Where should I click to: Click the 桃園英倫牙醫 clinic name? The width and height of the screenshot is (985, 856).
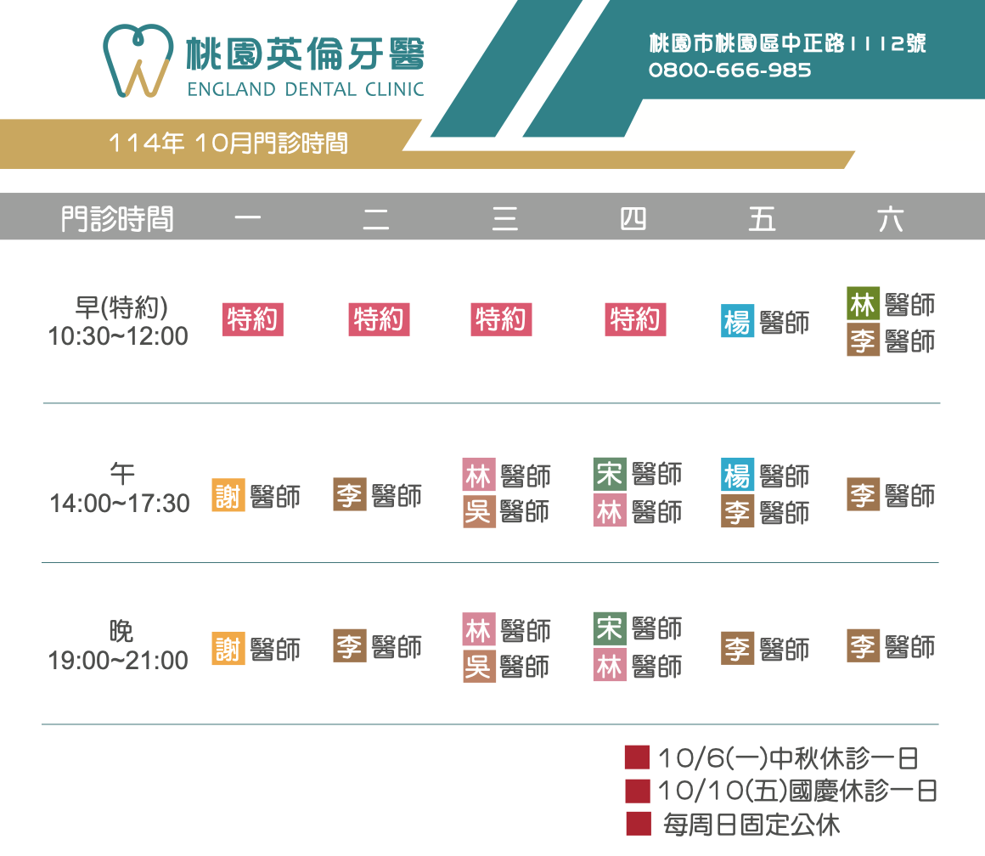(x=305, y=54)
